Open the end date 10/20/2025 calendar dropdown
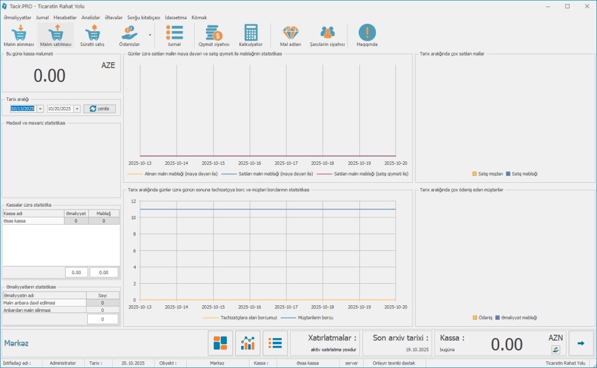The height and width of the screenshot is (368, 597). [77, 109]
